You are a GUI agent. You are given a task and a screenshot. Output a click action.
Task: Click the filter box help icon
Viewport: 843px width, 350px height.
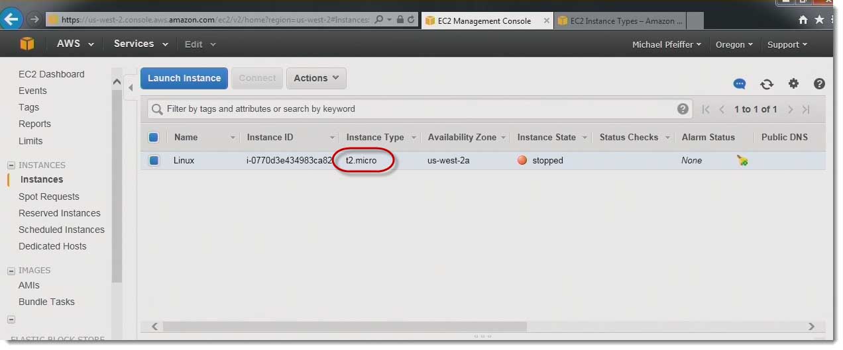click(683, 109)
